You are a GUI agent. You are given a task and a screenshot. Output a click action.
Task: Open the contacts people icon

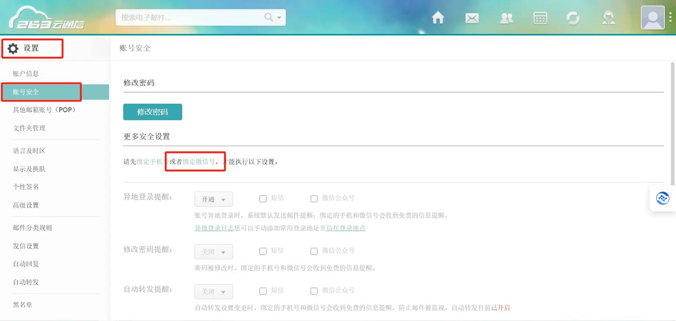[506, 18]
